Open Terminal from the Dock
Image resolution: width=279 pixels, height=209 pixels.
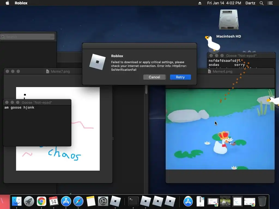[x=133, y=201]
